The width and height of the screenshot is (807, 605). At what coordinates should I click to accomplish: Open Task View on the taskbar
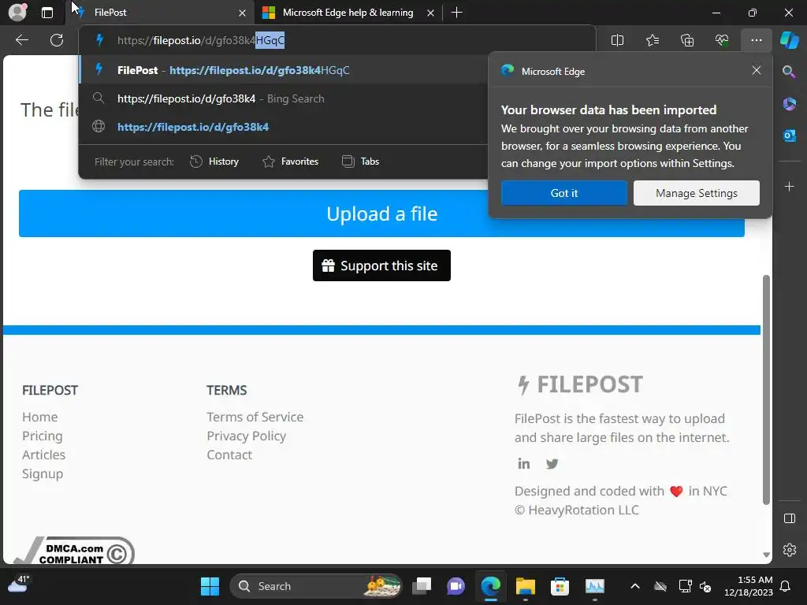coord(422,586)
